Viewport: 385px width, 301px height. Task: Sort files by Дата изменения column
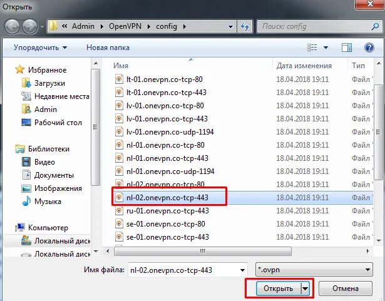coord(304,66)
